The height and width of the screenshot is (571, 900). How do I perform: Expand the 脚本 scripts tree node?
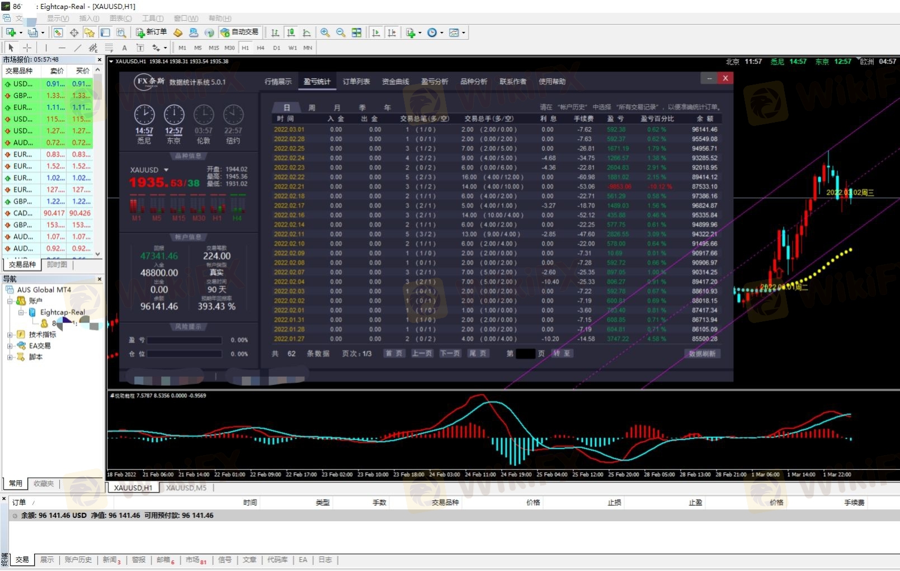pyautogui.click(x=10, y=357)
